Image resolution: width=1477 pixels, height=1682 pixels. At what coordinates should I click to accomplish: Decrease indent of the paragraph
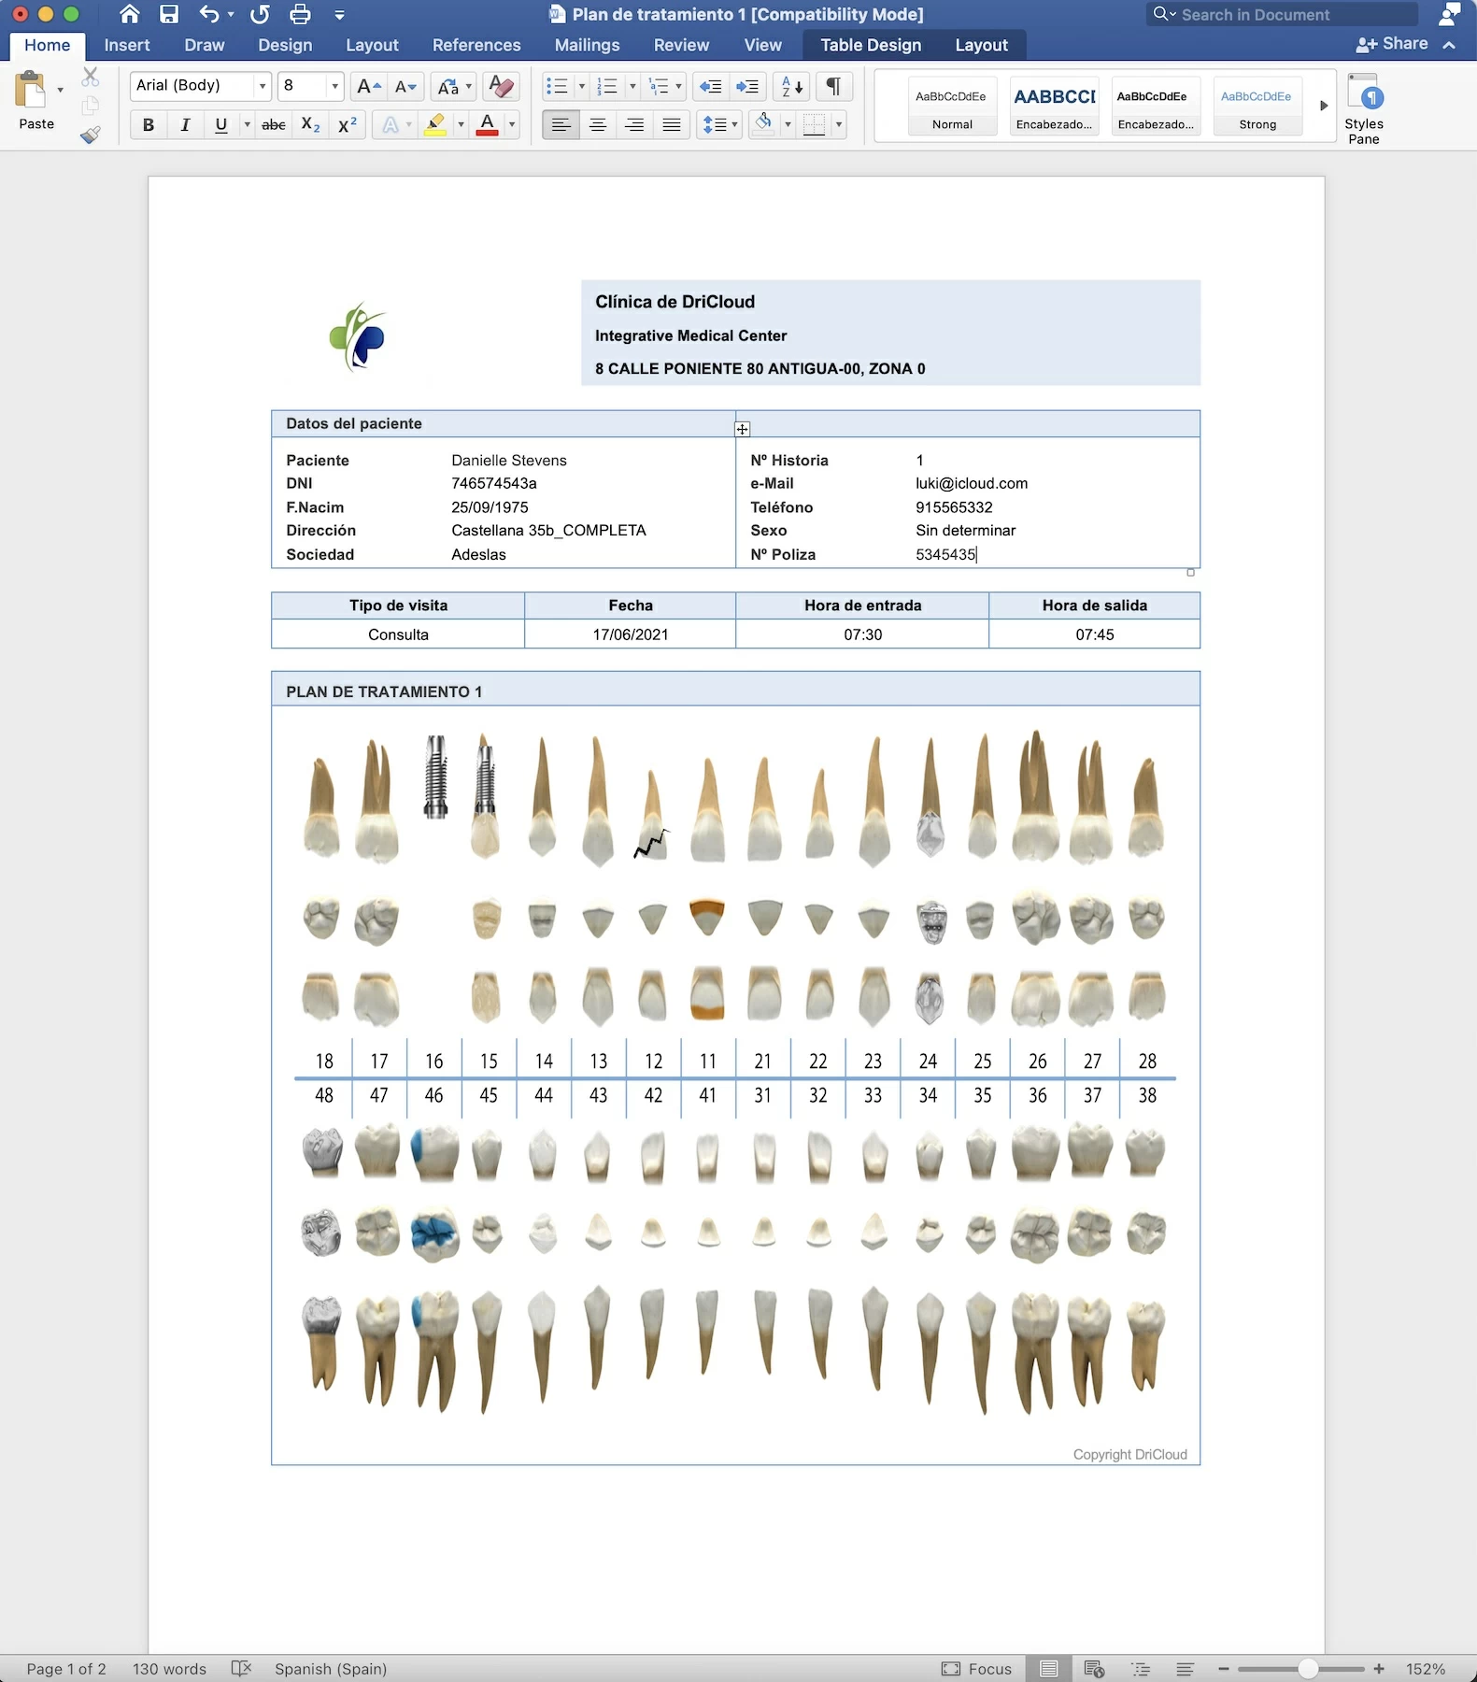[x=710, y=86]
